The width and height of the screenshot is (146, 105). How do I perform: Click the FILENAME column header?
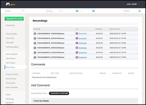(x=37, y=29)
